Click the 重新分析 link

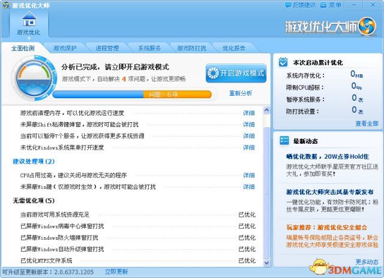[x=241, y=93]
